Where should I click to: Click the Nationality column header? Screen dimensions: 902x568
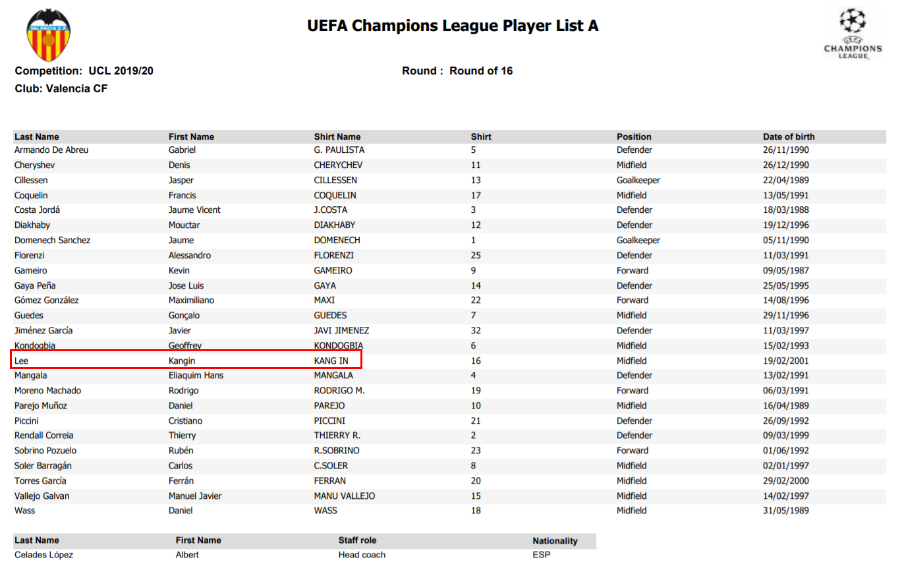(x=555, y=541)
